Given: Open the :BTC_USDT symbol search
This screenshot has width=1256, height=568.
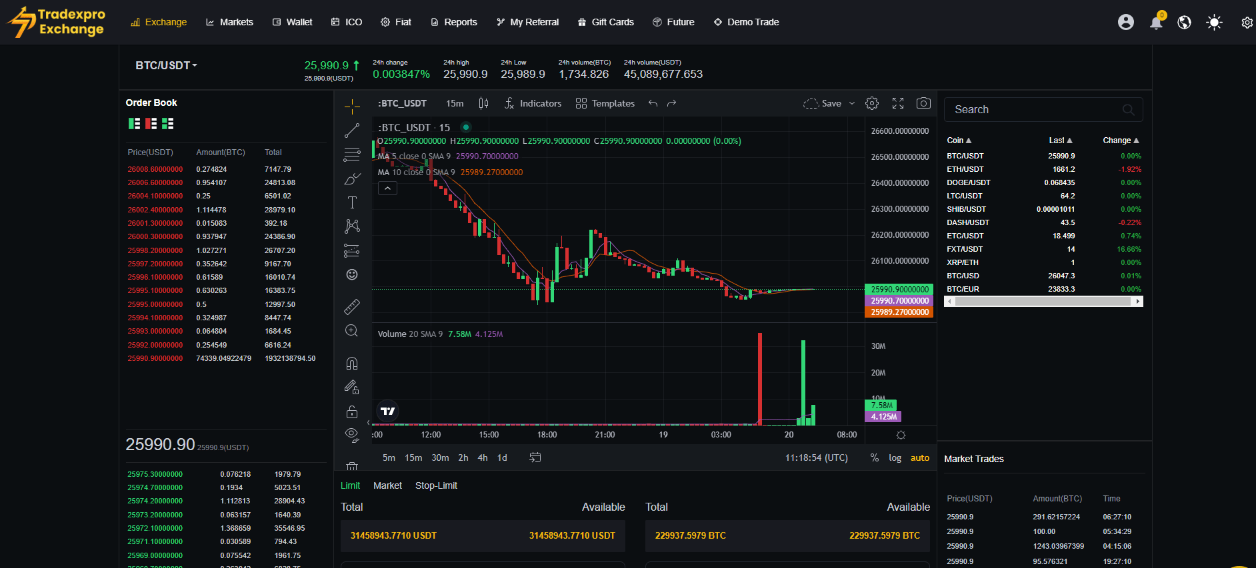Looking at the screenshot, I should pyautogui.click(x=402, y=103).
